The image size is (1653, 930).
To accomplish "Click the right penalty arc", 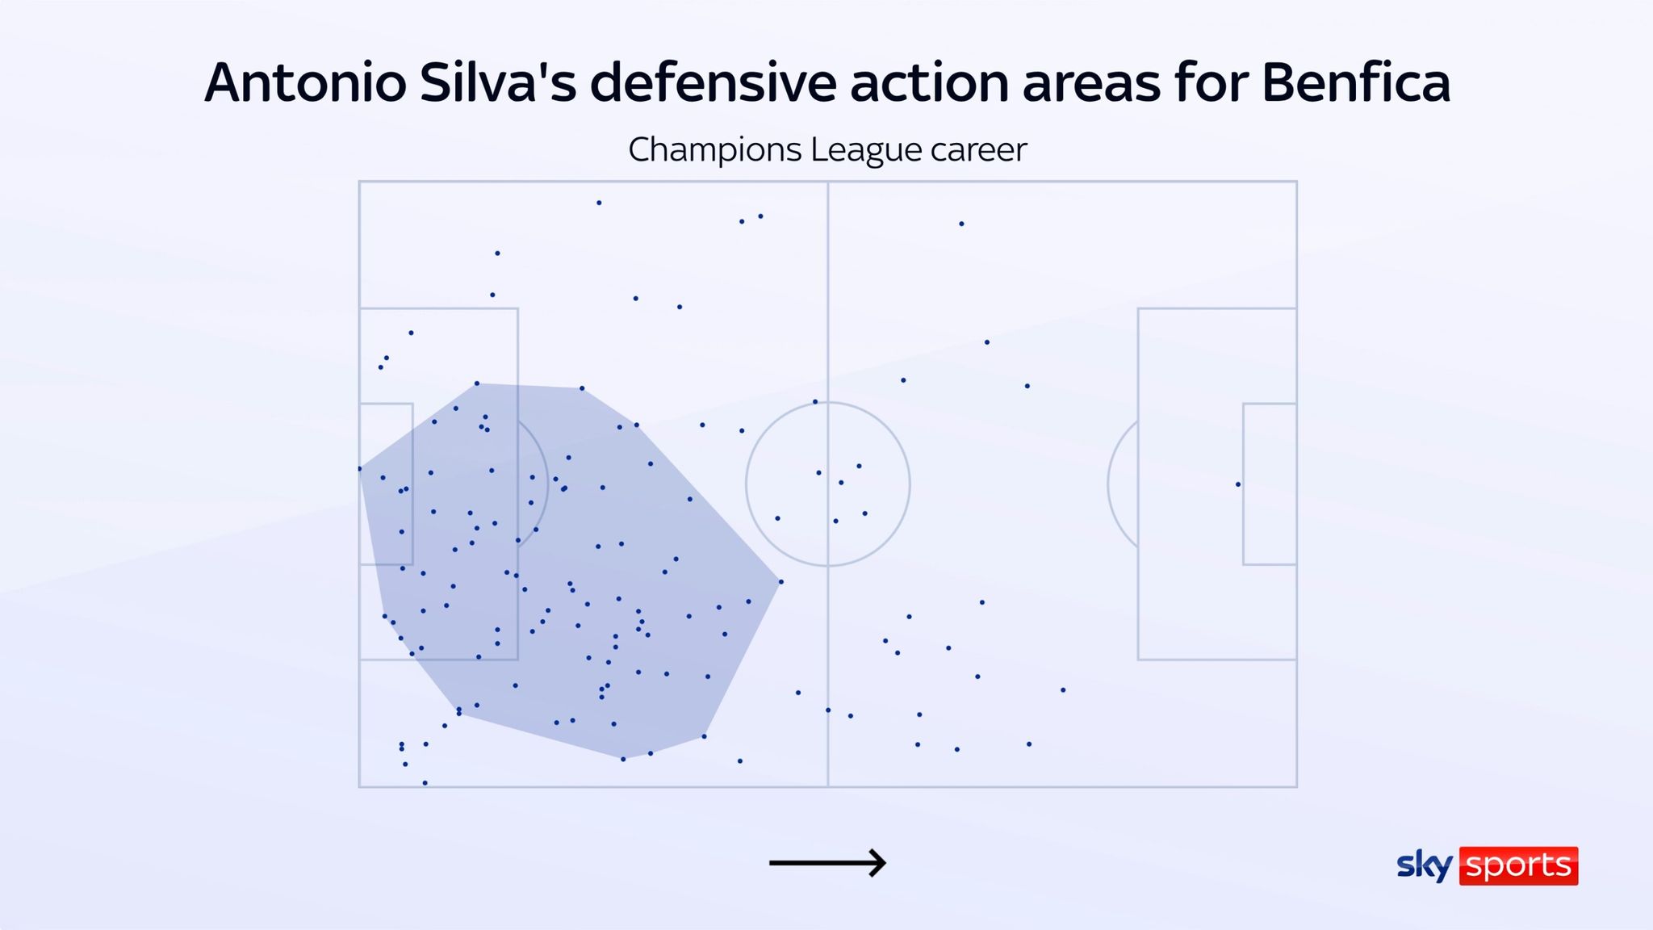I will tap(1123, 484).
